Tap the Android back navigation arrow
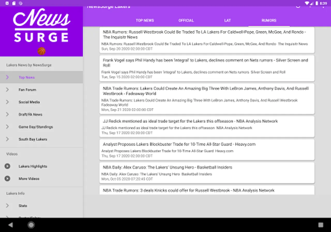Screen dimensions: 331x232 point(10,225)
